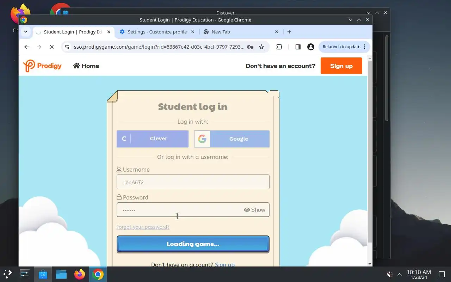Screen dimensions: 451x282
Task: Click the address bar URL
Action: coord(159,47)
